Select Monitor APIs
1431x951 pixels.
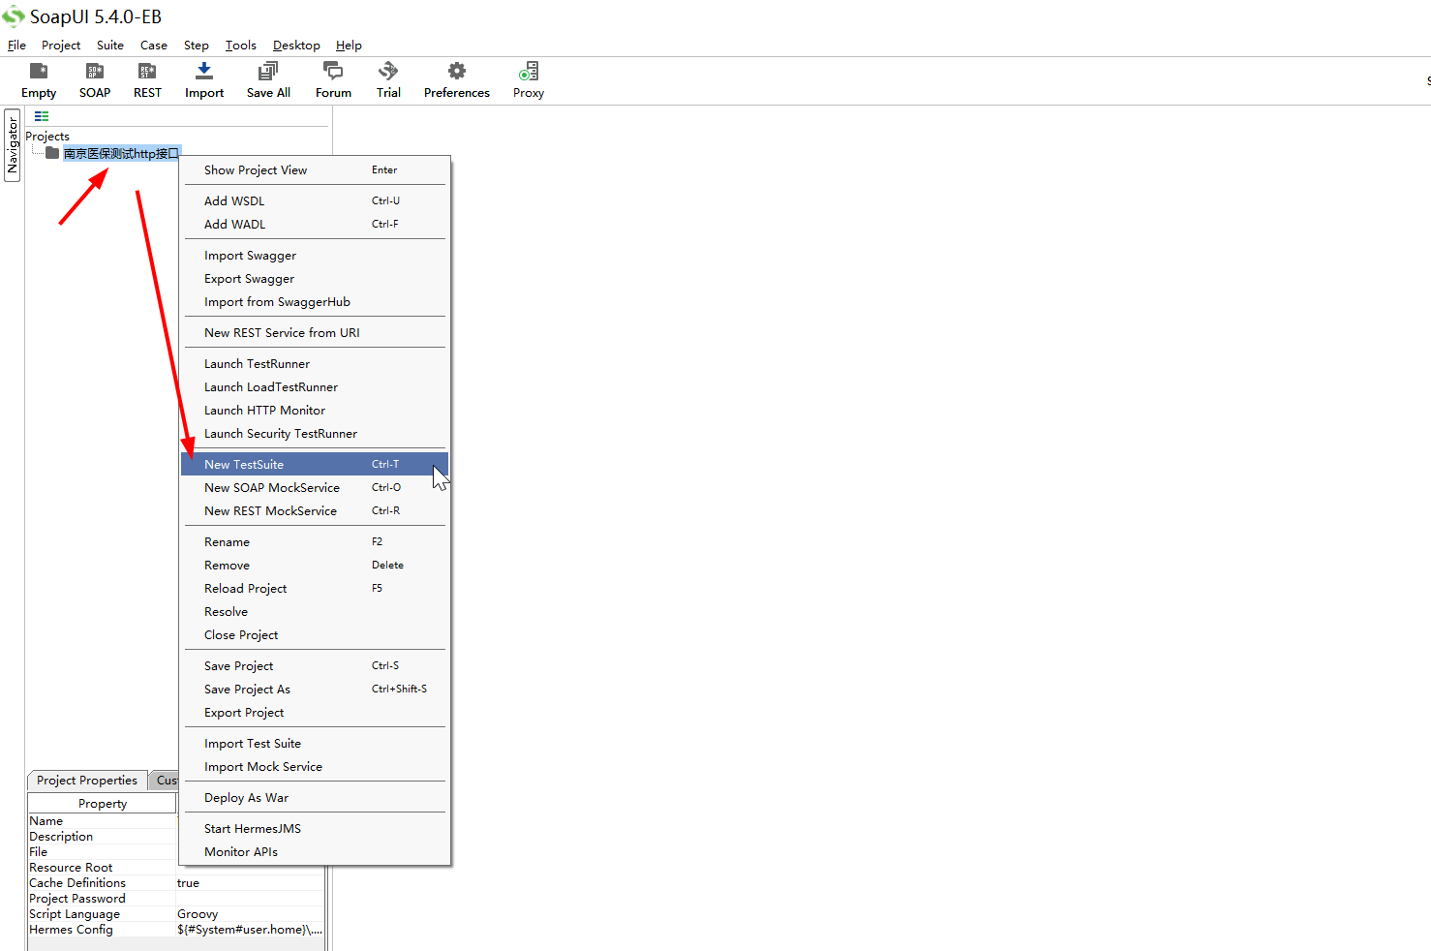(x=315, y=851)
